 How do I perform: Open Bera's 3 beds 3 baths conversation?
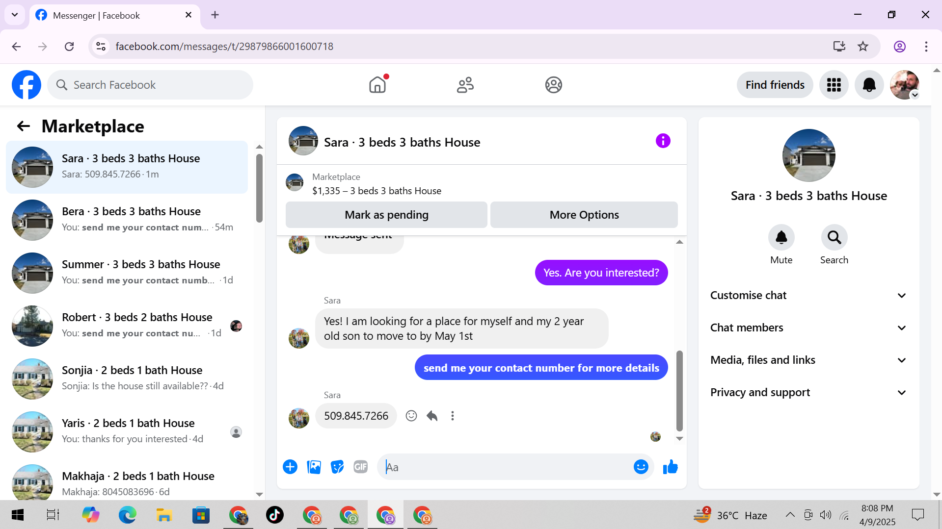click(127, 220)
